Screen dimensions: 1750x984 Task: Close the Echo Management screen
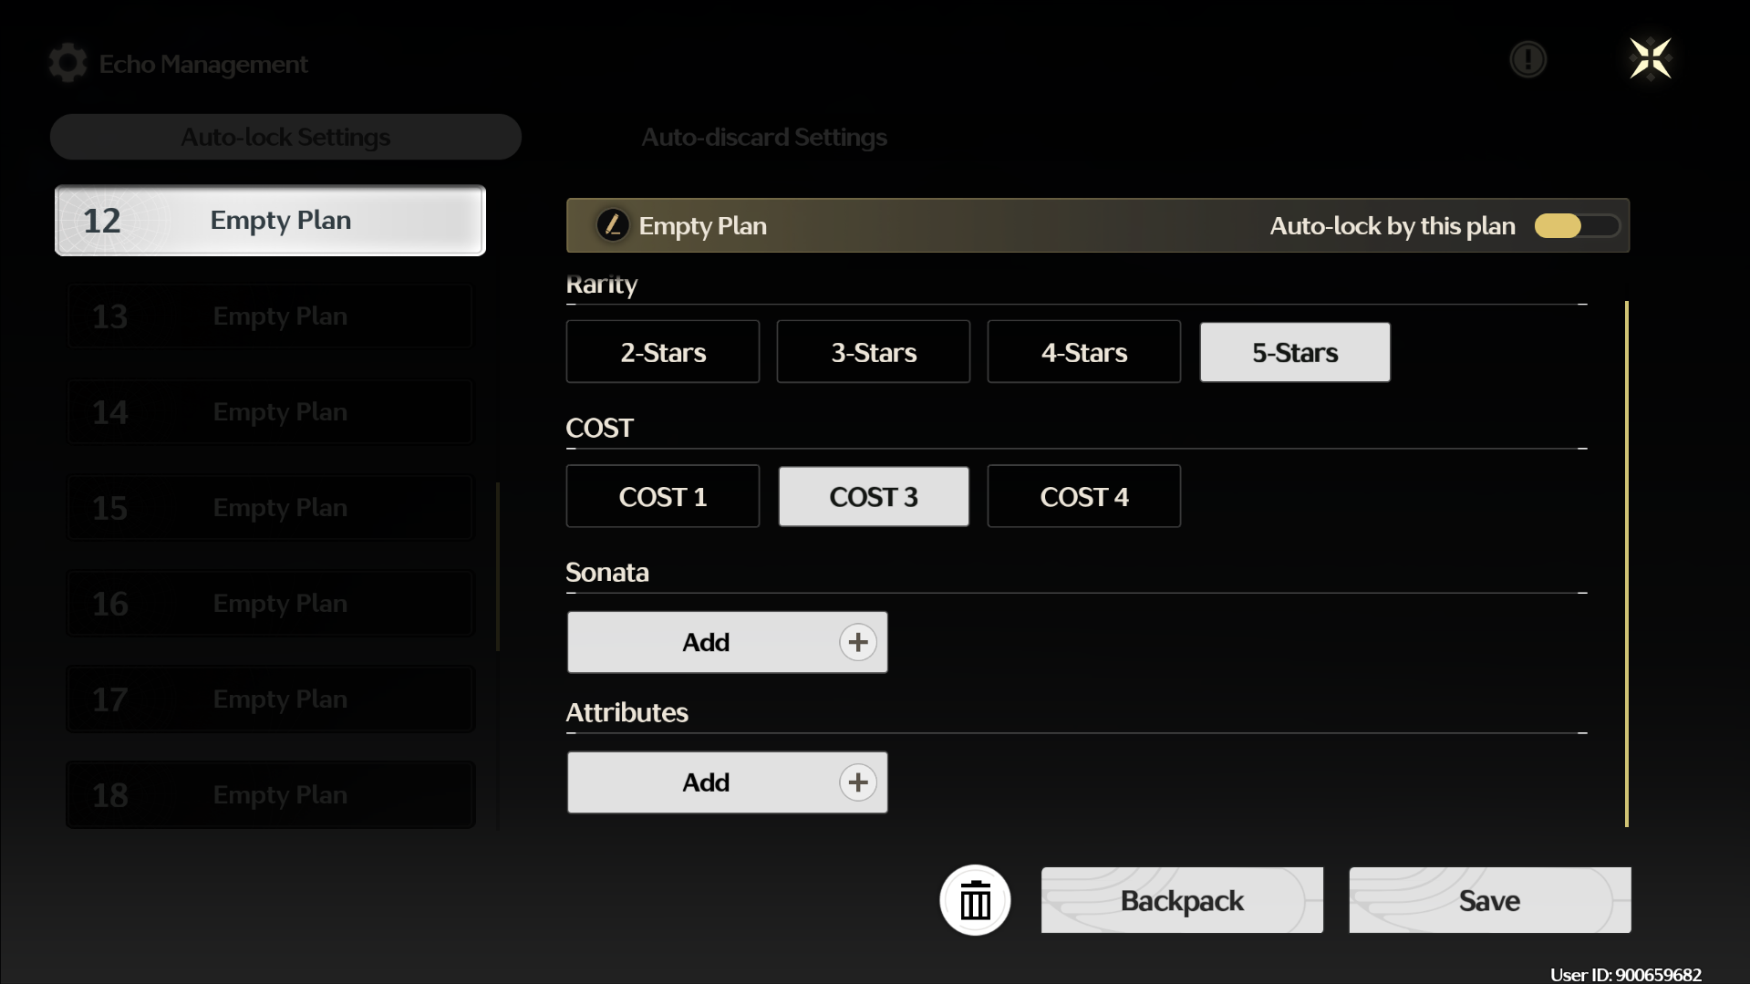click(x=1651, y=59)
